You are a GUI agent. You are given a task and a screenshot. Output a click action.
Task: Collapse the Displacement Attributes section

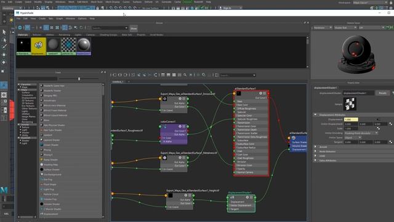(x=315, y=115)
